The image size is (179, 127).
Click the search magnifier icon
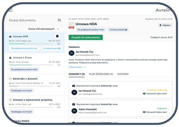click(59, 20)
